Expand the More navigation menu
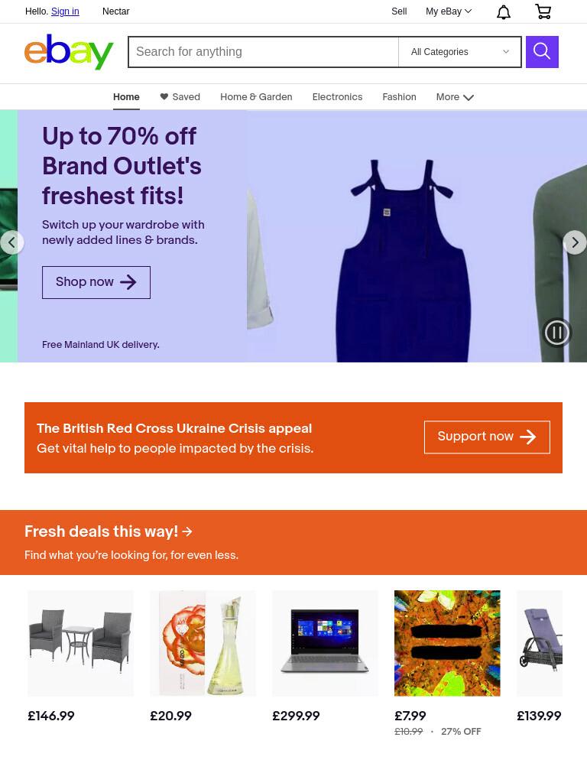Image resolution: width=587 pixels, height=783 pixels. tap(454, 97)
